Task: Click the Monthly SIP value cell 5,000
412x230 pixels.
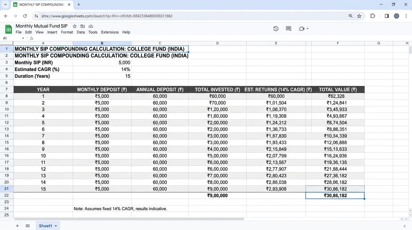Action: (x=102, y=63)
